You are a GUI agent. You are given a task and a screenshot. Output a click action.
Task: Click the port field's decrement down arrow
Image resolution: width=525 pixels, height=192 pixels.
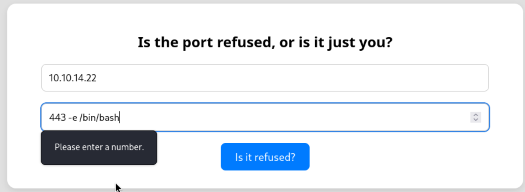pos(475,120)
